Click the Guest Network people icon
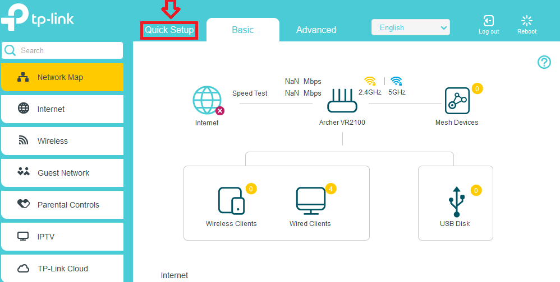Screen dimensions: 560x282 (24, 172)
